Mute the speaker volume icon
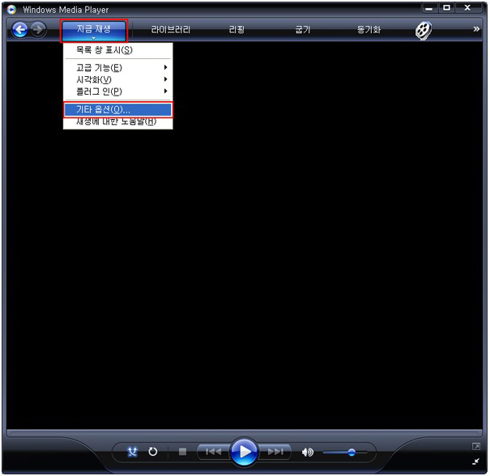 click(308, 453)
